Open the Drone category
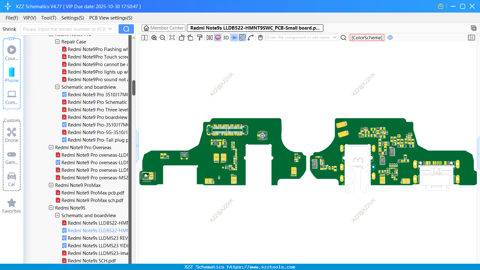Image resolution: width=480 pixels, height=270 pixels. (x=12, y=135)
